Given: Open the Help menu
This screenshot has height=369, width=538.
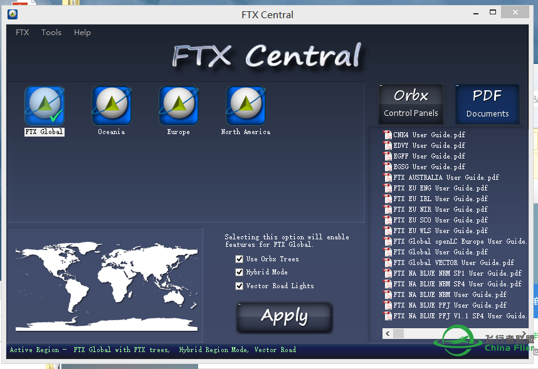Looking at the screenshot, I should (82, 32).
